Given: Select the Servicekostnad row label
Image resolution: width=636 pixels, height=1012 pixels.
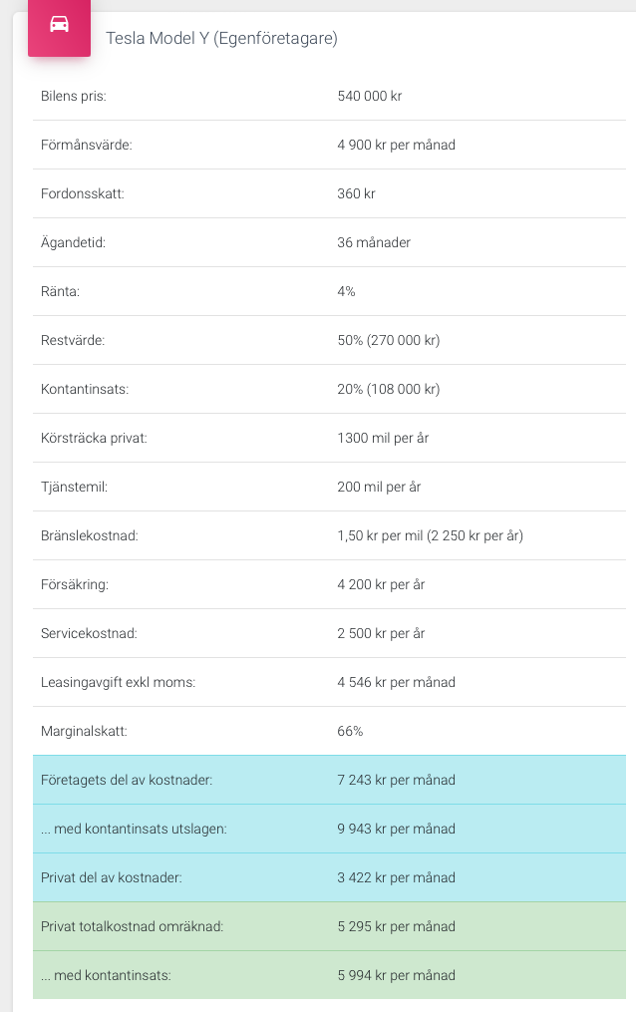Looking at the screenshot, I should [89, 634].
